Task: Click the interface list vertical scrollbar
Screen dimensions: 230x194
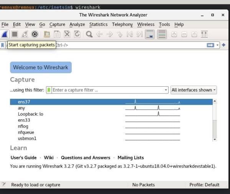Action: (x=215, y=123)
